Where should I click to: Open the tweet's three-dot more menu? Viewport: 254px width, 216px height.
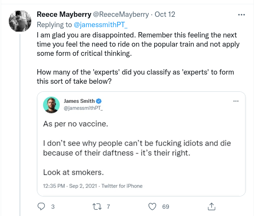pyautogui.click(x=241, y=15)
